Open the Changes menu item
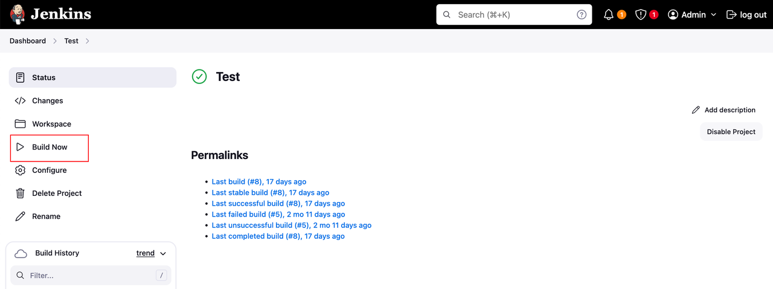The height and width of the screenshot is (289, 773). point(92,101)
